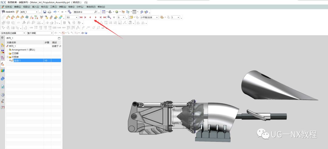Select the Arrangement 1 (默认) tree node
The width and height of the screenshot is (328, 149).
point(23,50)
